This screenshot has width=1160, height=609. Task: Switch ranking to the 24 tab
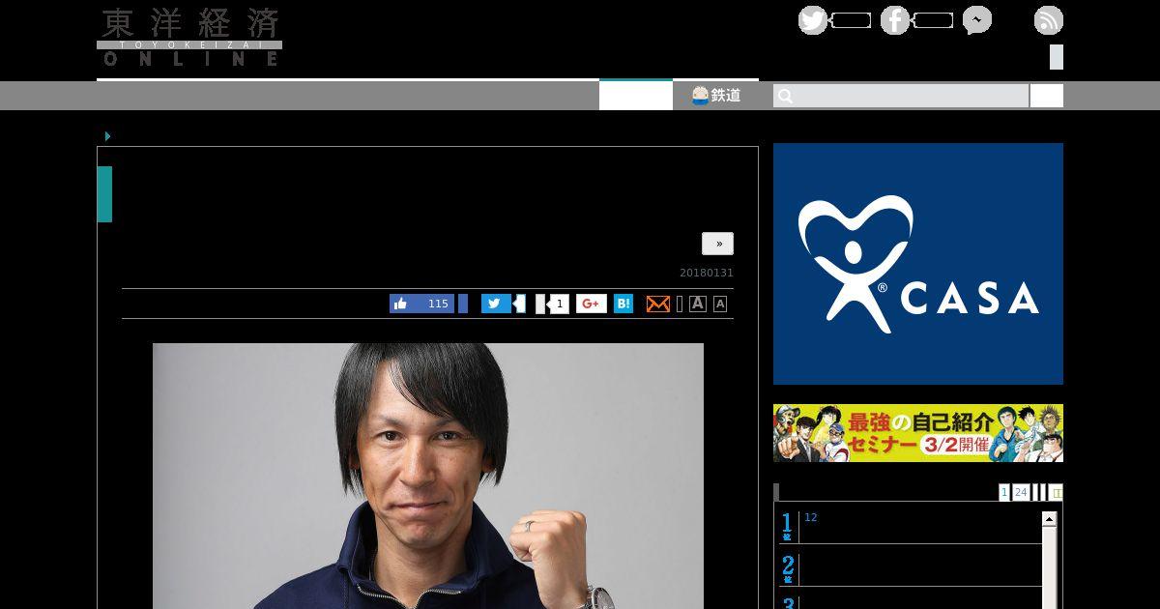pyautogui.click(x=1021, y=492)
